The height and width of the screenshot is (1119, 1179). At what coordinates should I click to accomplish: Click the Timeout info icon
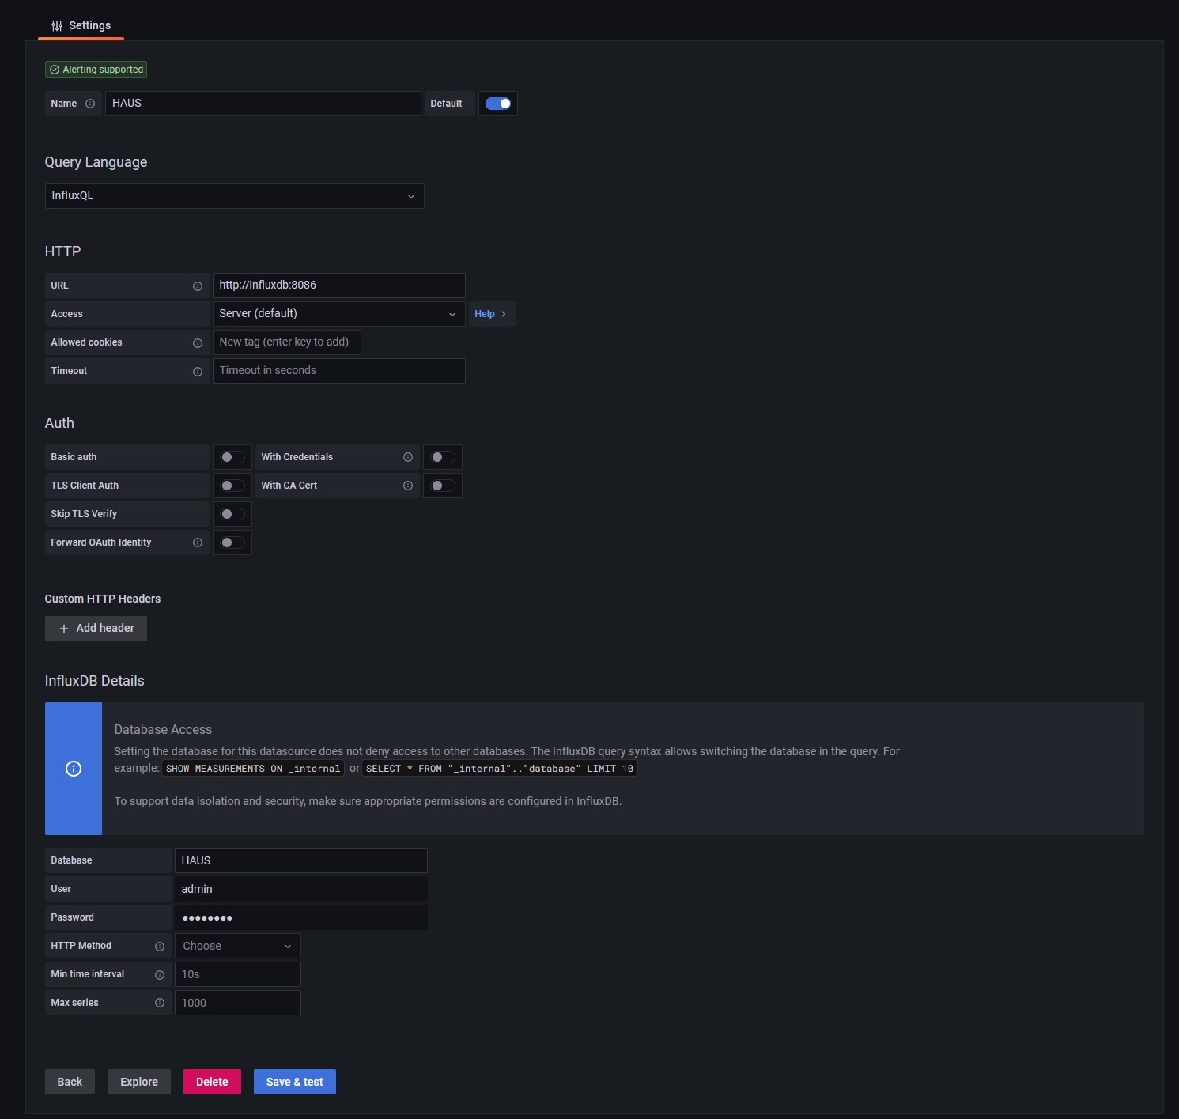click(198, 372)
